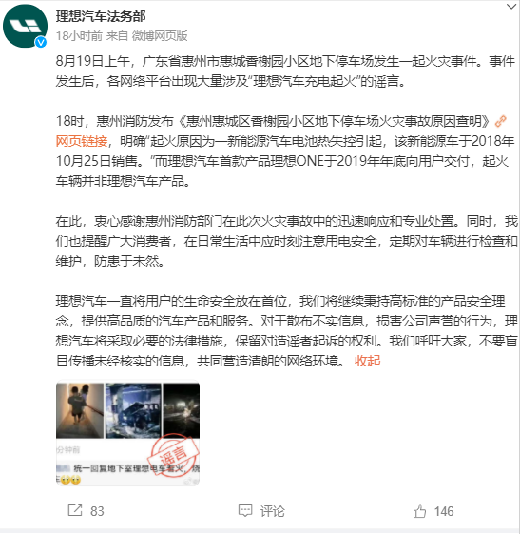Viewport: 520px width, 534px height.
Task: Open the 18小时前 post timestamp
Action: (79, 36)
